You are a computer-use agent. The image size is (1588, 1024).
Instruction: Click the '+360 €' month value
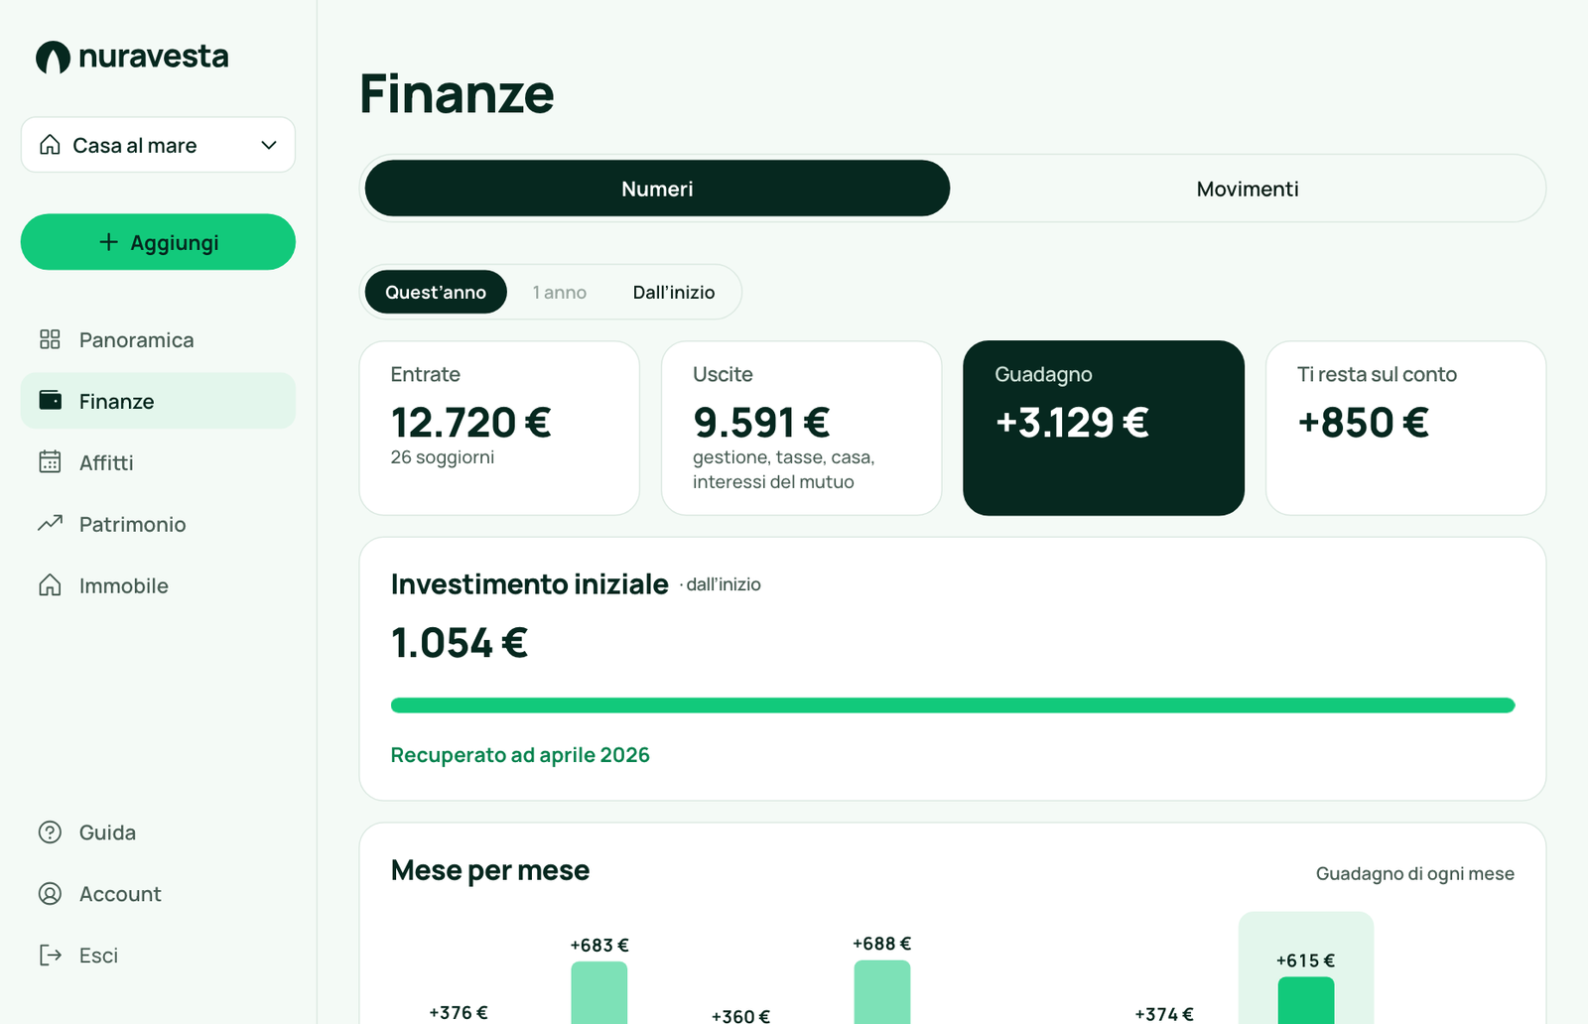point(740,1016)
